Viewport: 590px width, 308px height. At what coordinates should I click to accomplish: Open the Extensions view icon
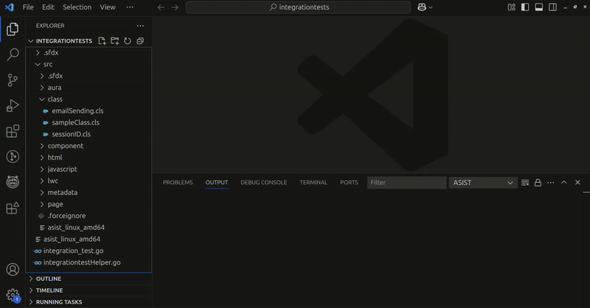point(13,131)
